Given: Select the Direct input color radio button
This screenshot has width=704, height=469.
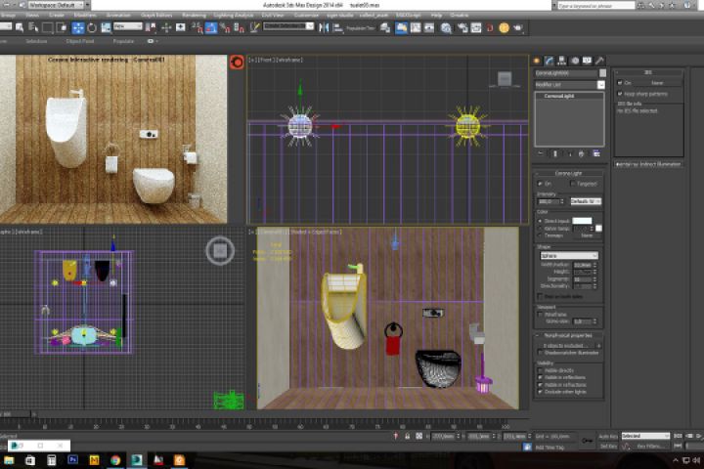Looking at the screenshot, I should [540, 222].
